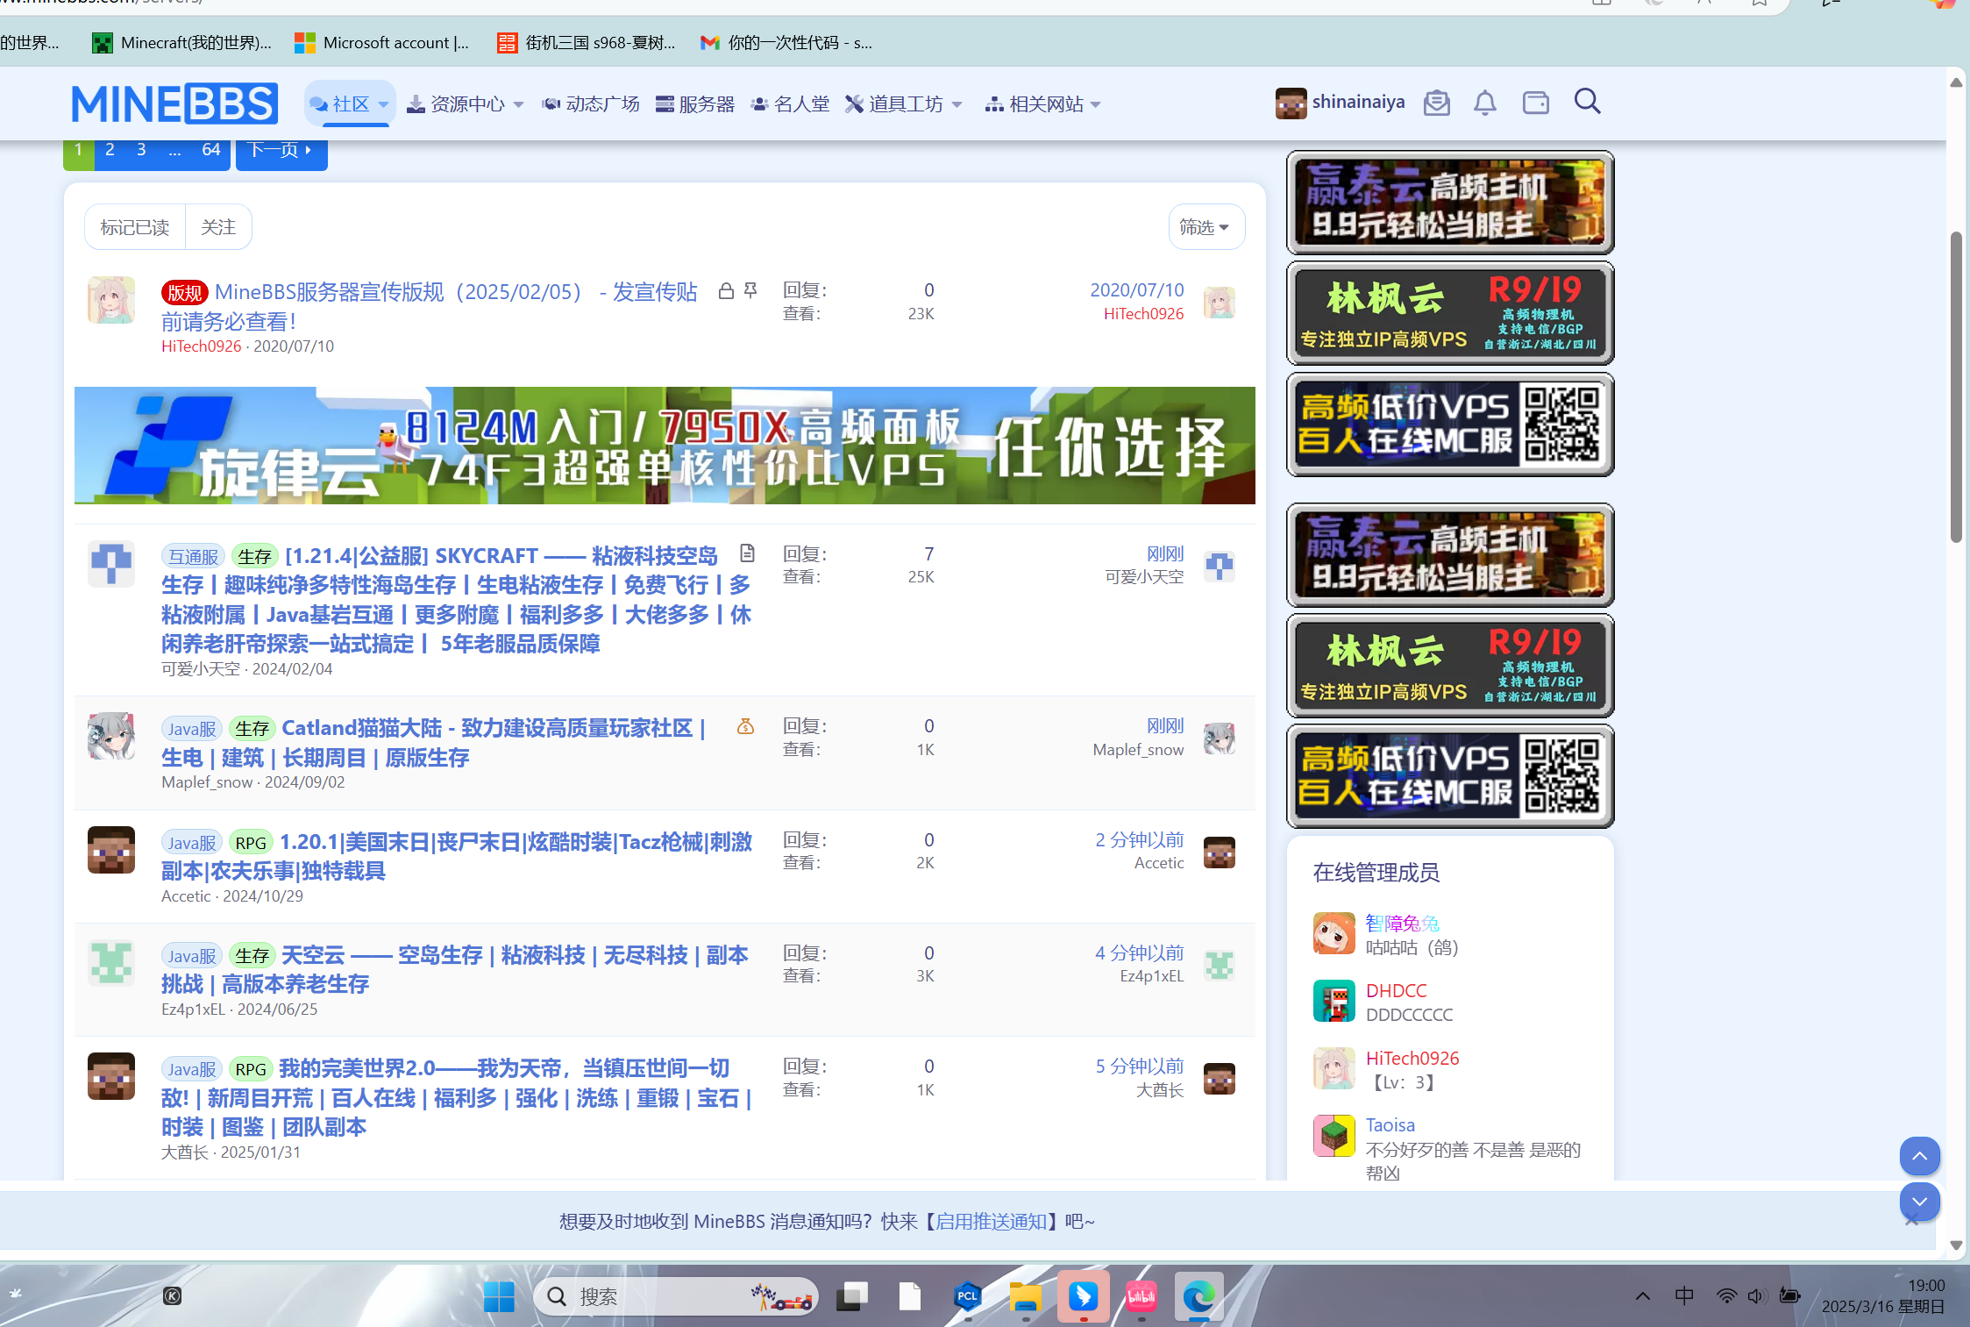1970x1327 pixels.
Task: Open the Microsoft account bookmark
Action: click(382, 42)
